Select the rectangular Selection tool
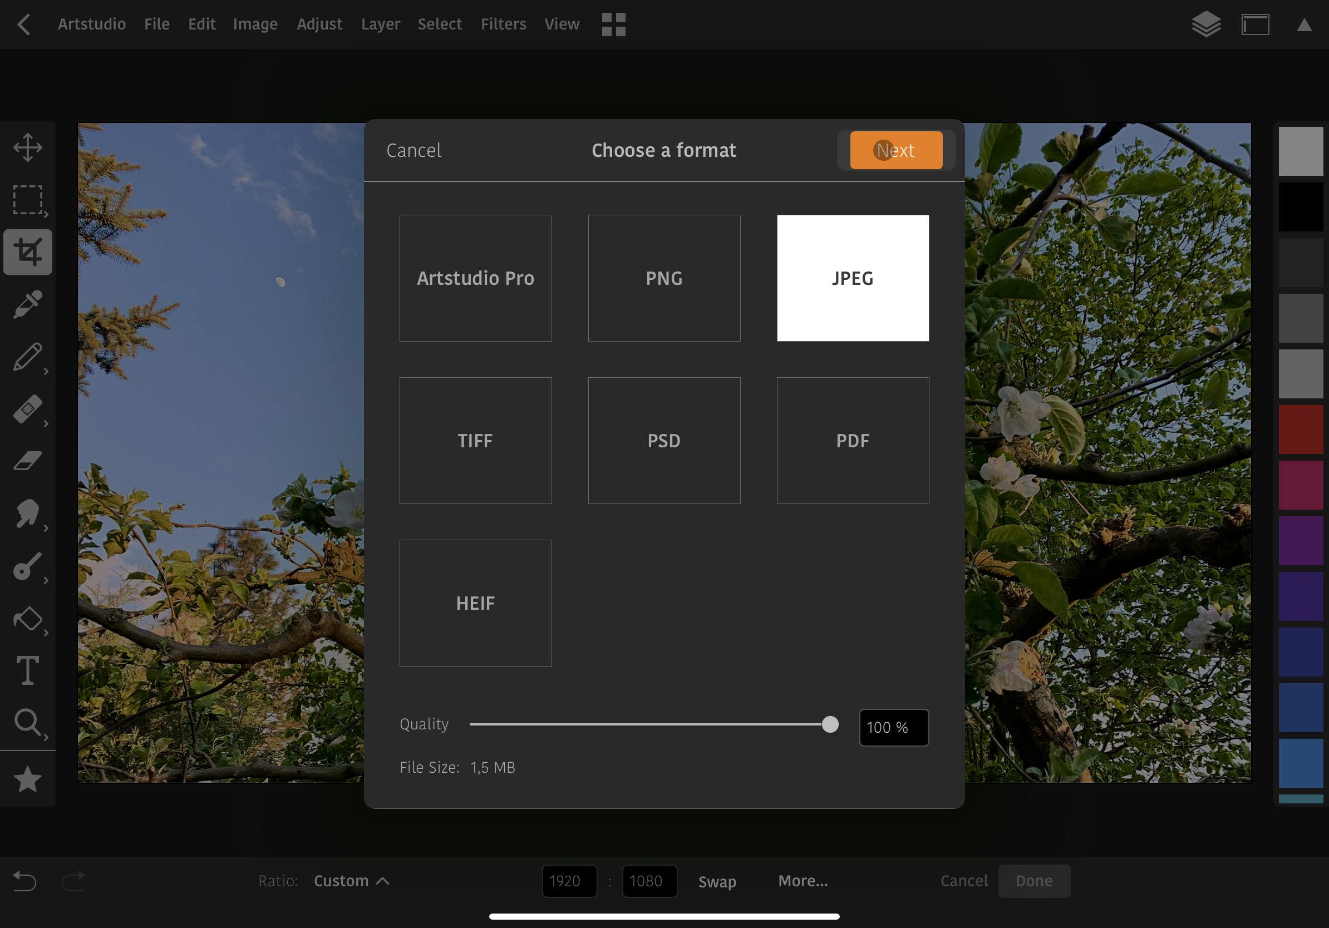 click(x=28, y=200)
